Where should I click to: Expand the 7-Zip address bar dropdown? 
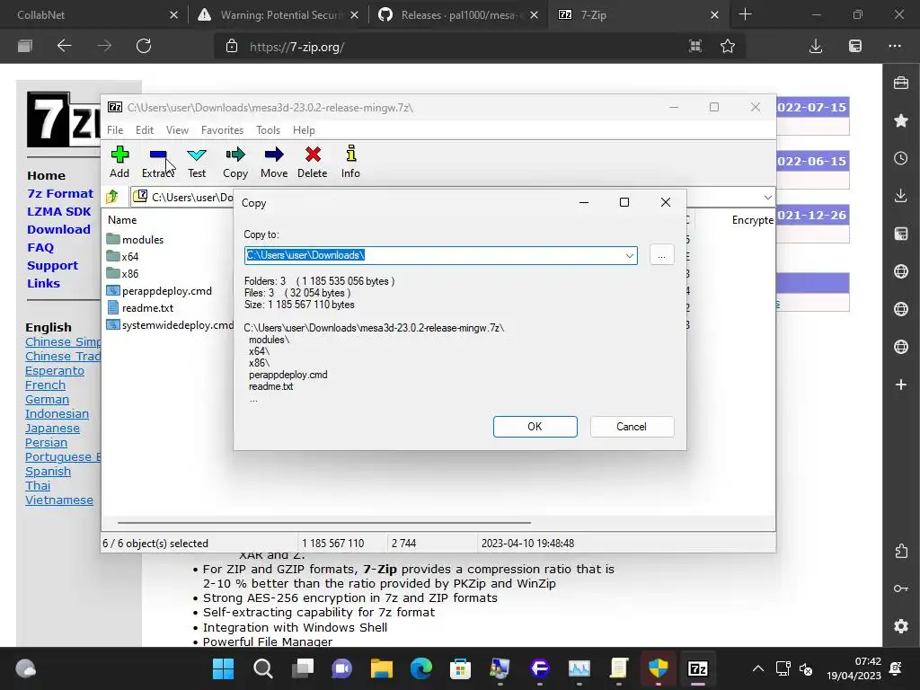point(767,197)
